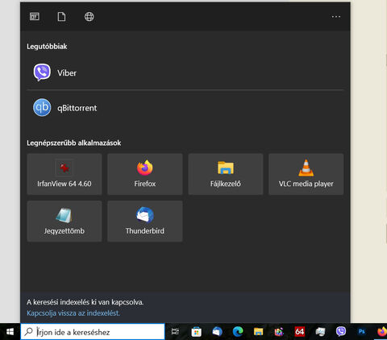Click Kapcsolja vissza az indexelést link
Image resolution: width=387 pixels, height=340 pixels.
73,313
